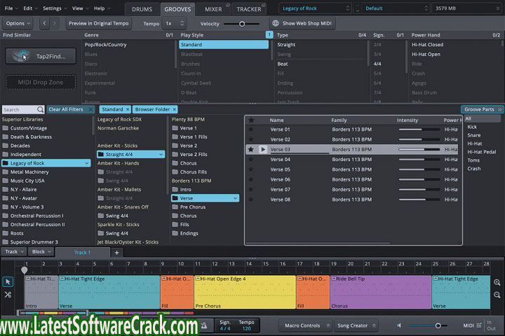Click the Kick groove part

(x=472, y=127)
